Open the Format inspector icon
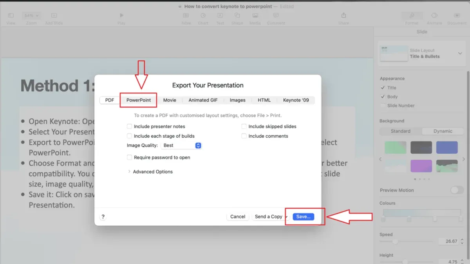 [x=412, y=16]
